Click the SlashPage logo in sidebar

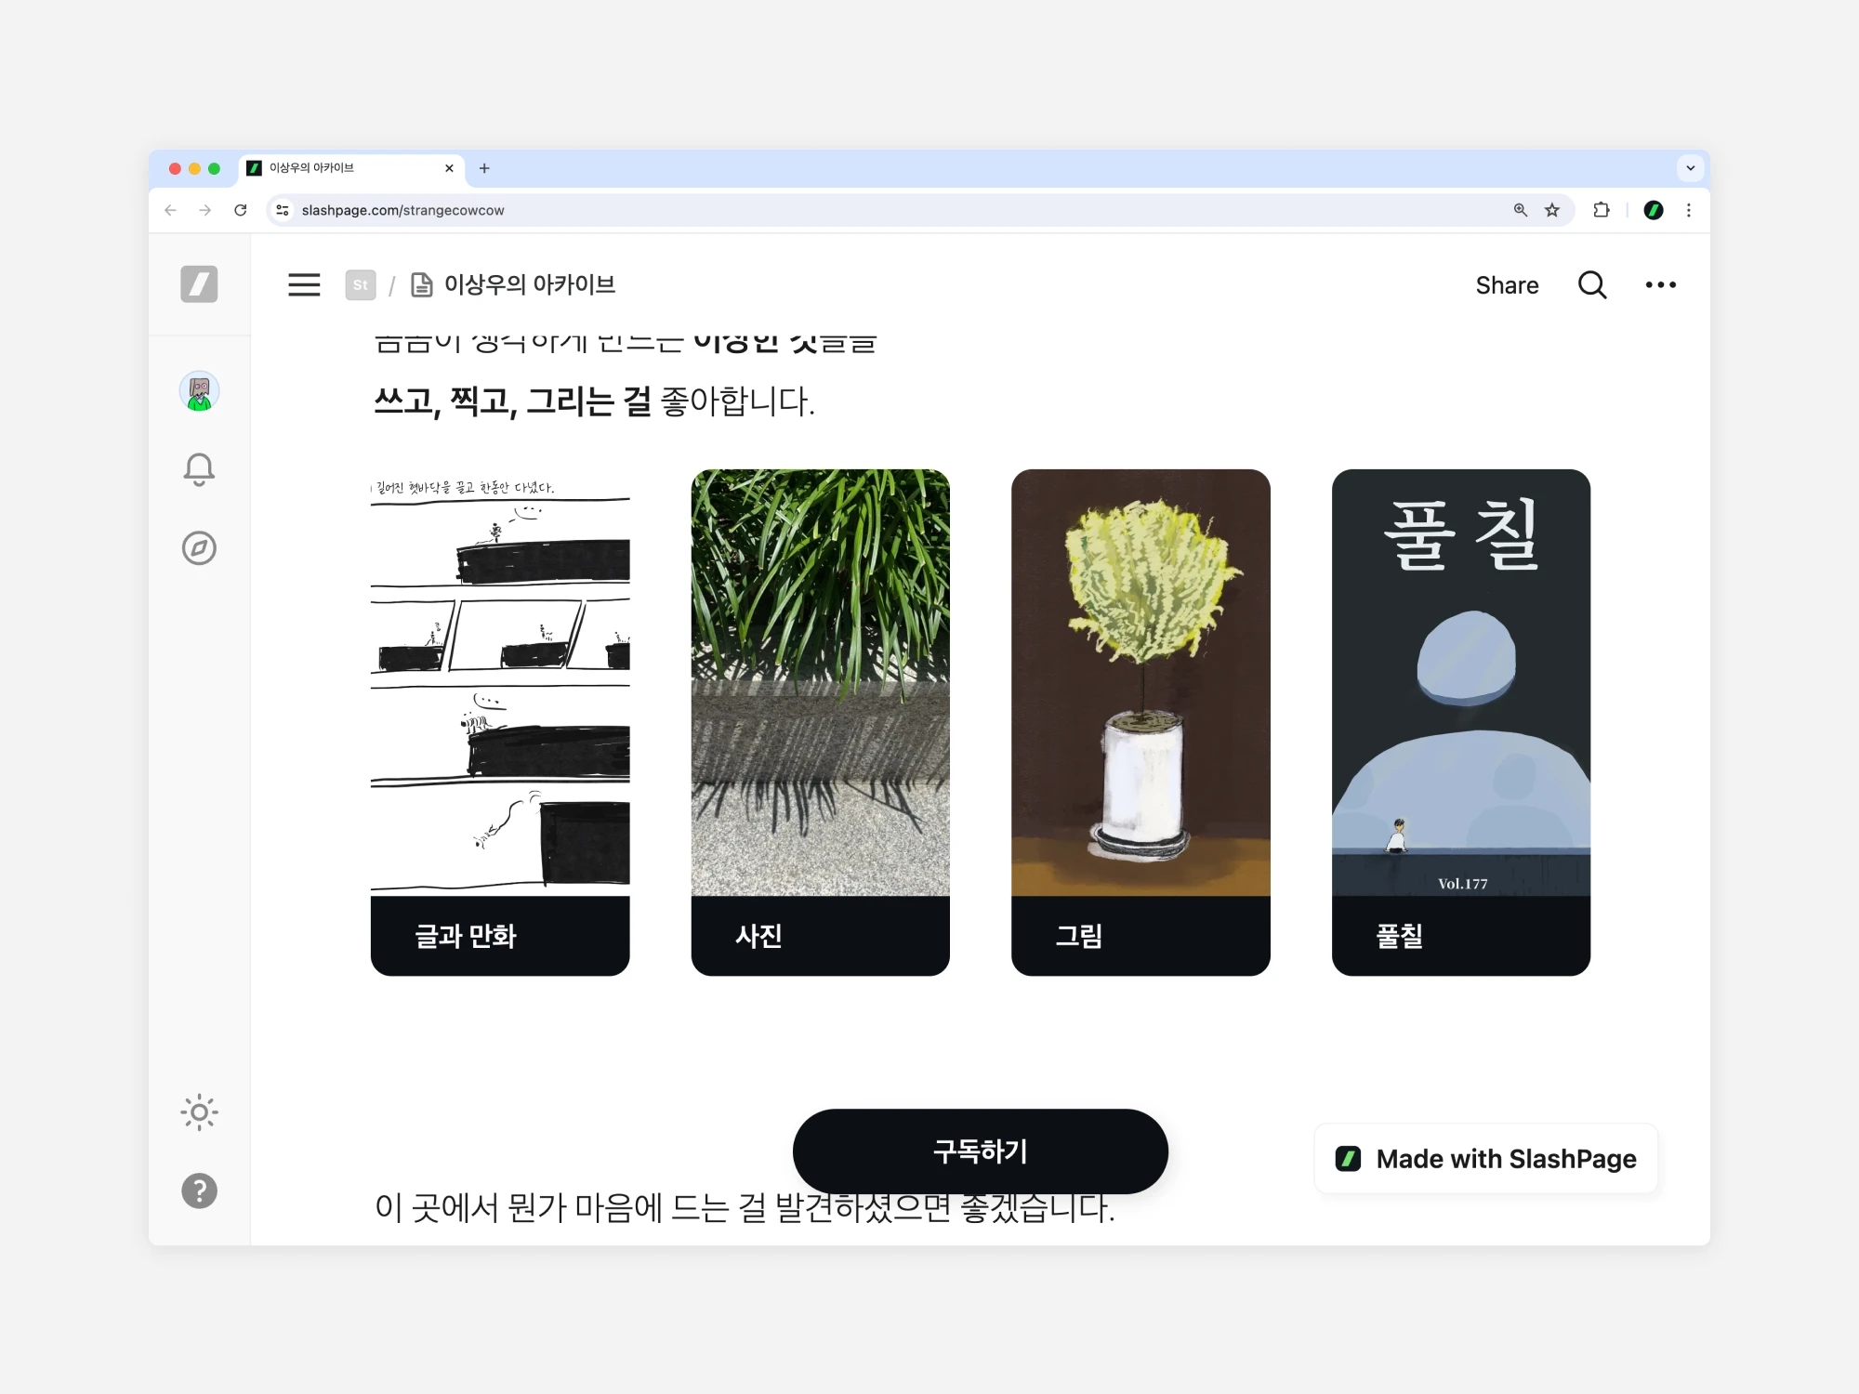click(x=199, y=284)
